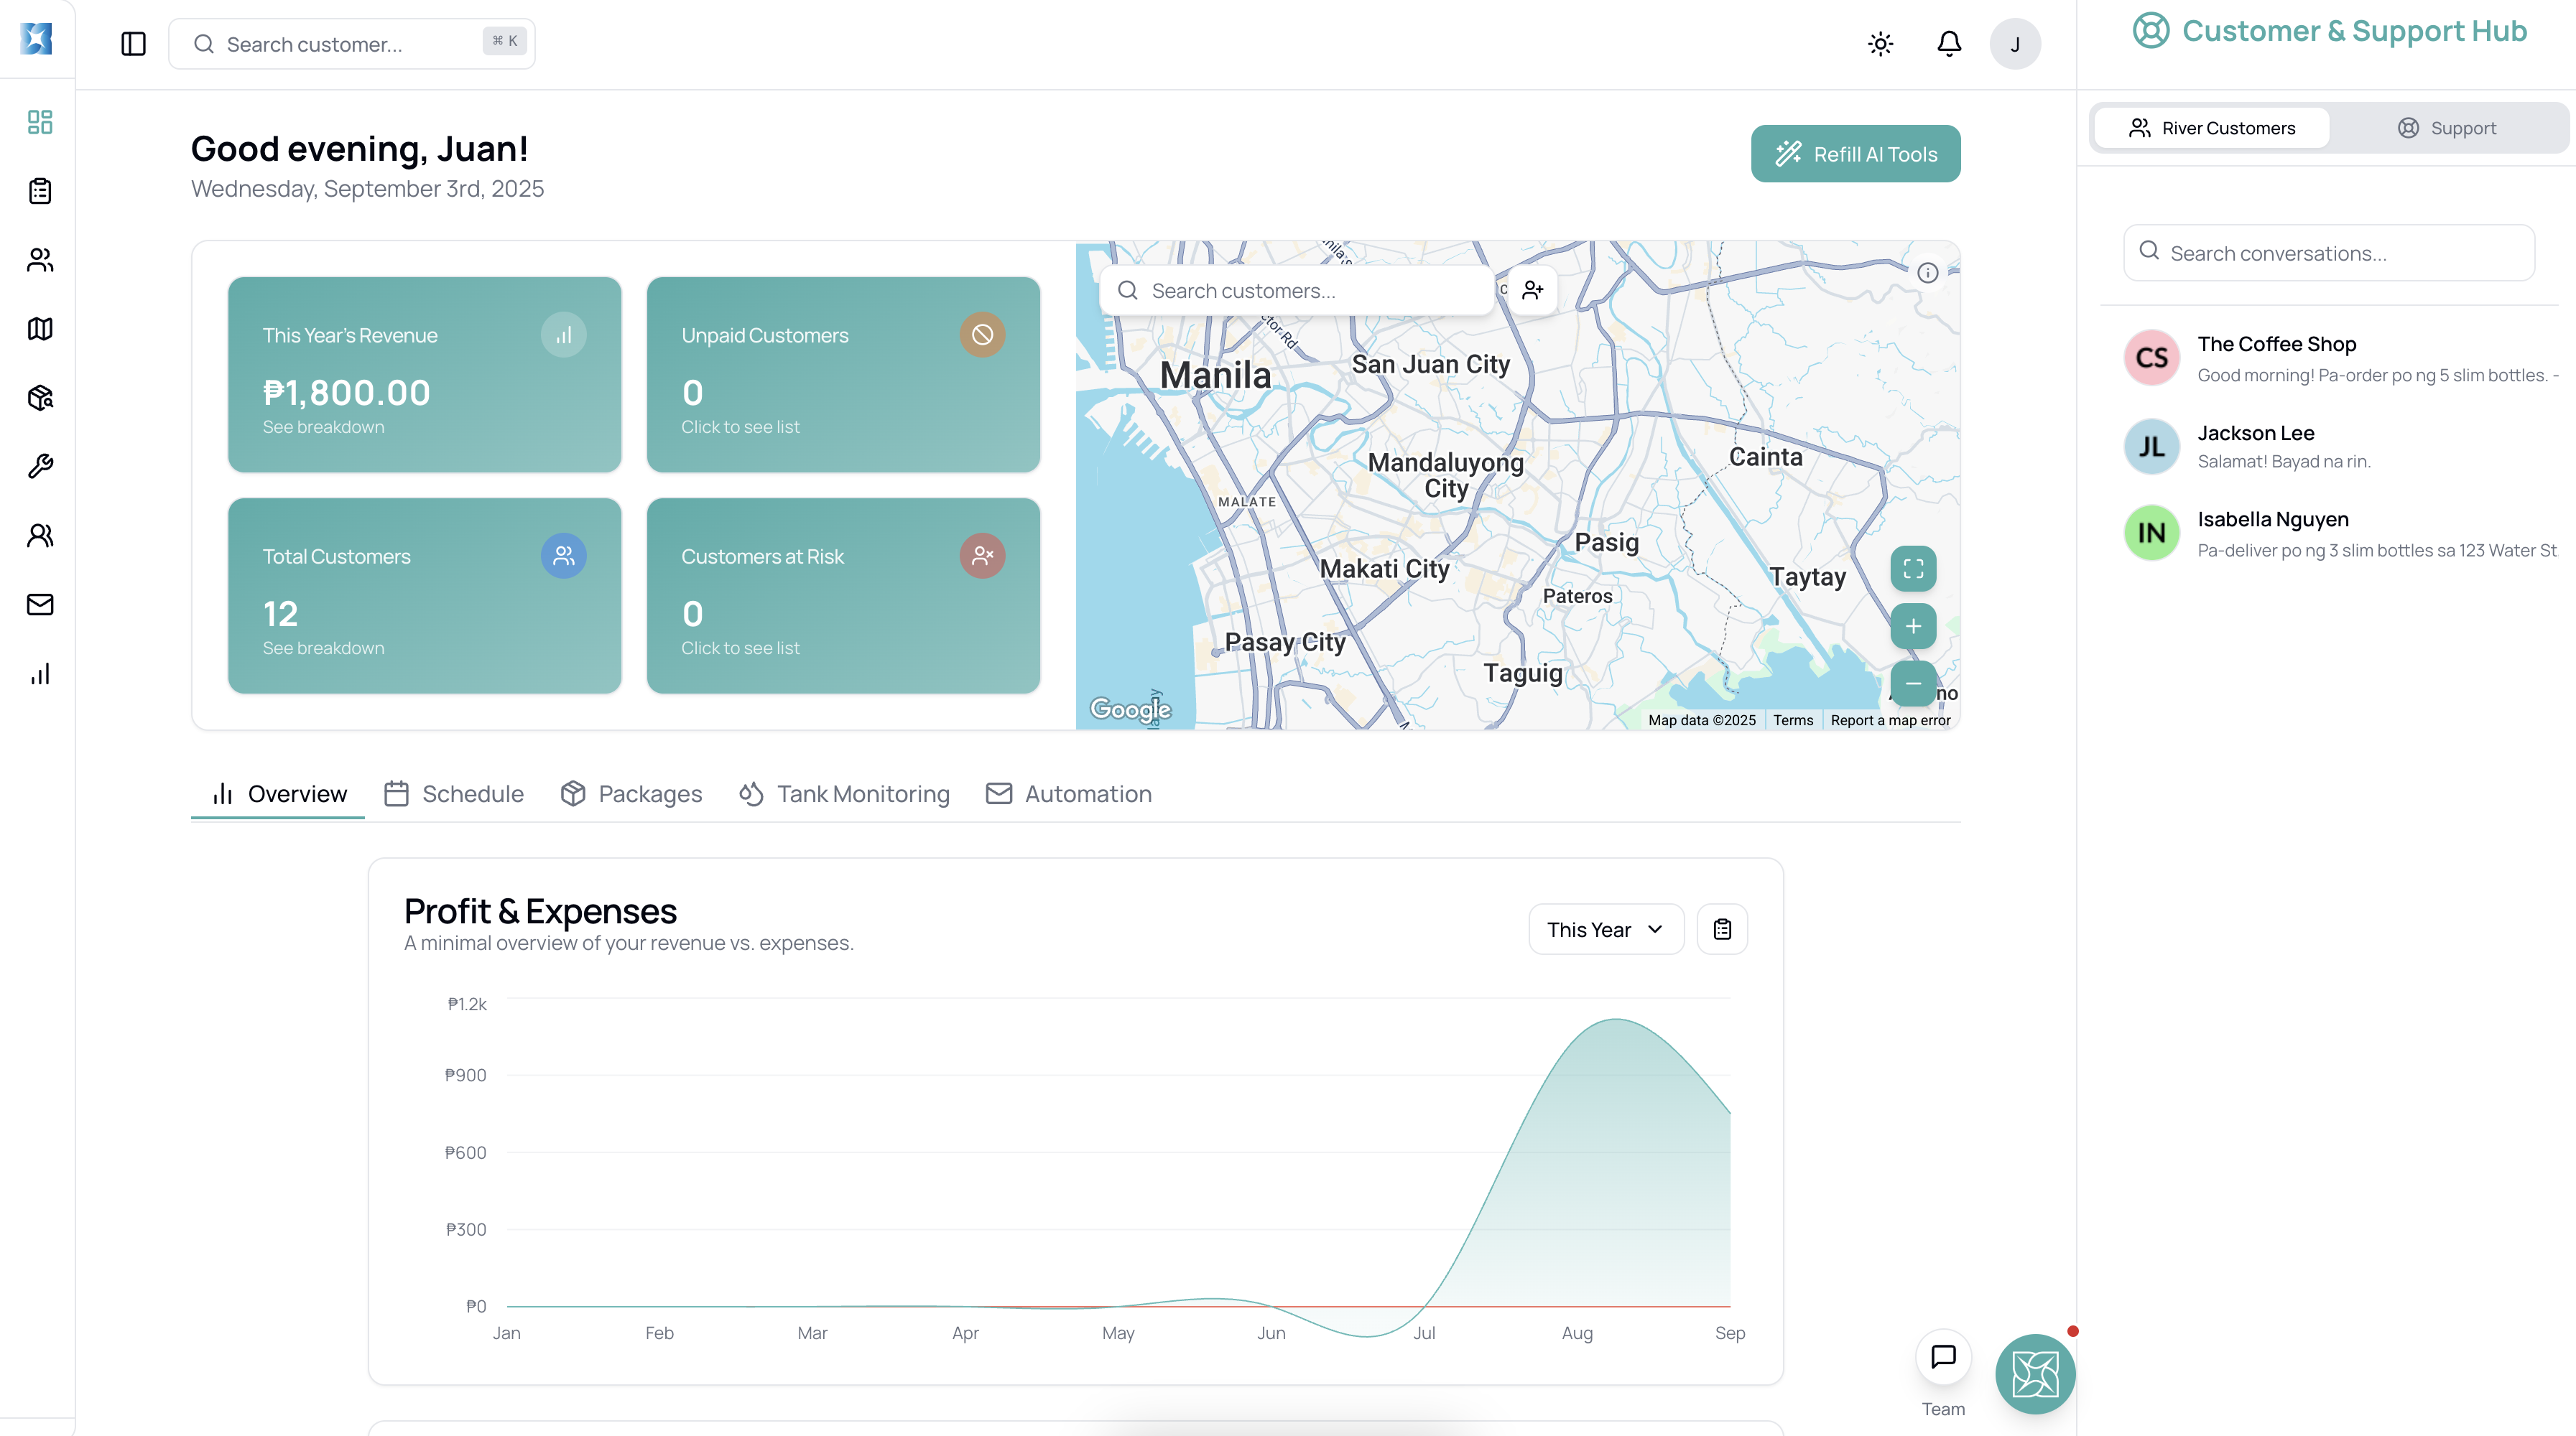Click the Search conversations field
This screenshot has width=2576, height=1436.
(2328, 253)
